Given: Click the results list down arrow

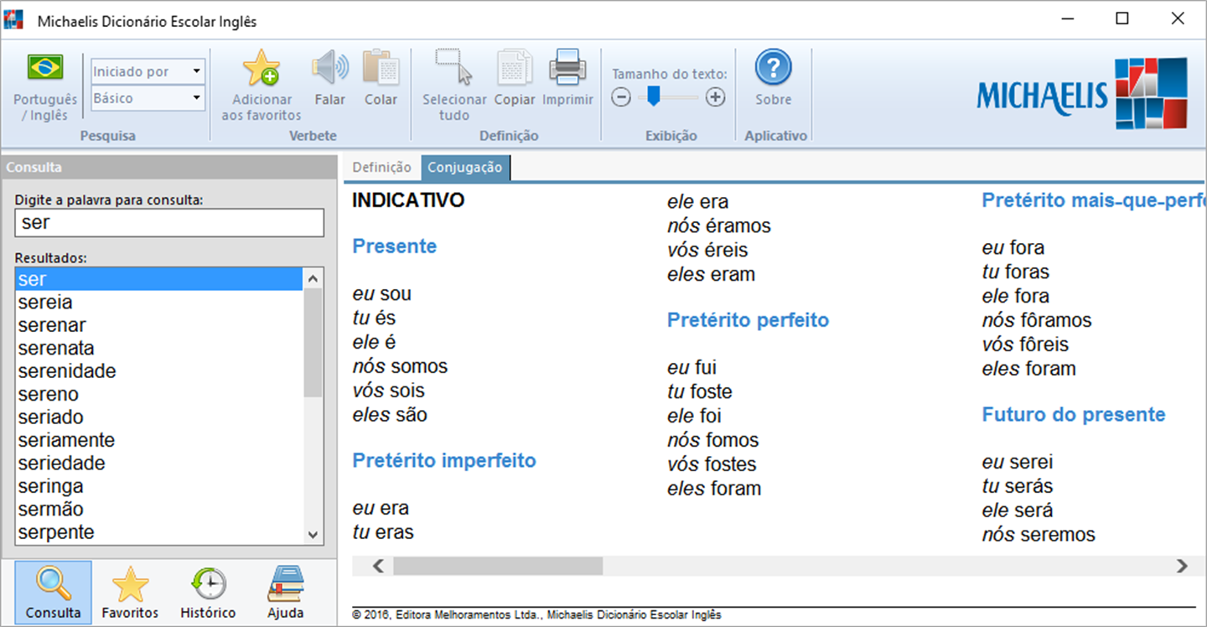Looking at the screenshot, I should [x=313, y=534].
